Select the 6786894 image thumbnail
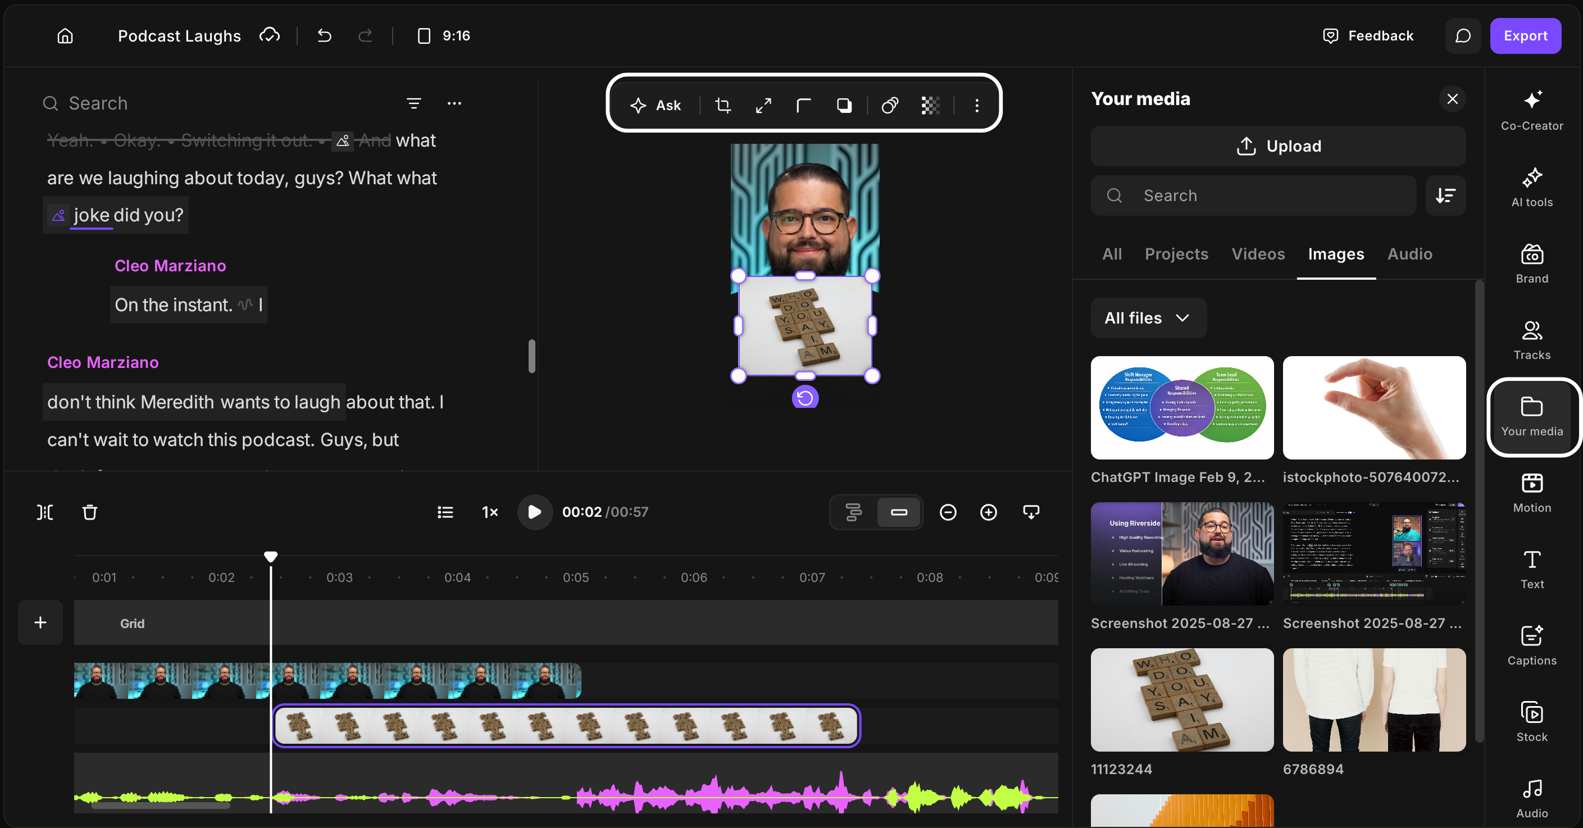 tap(1374, 699)
